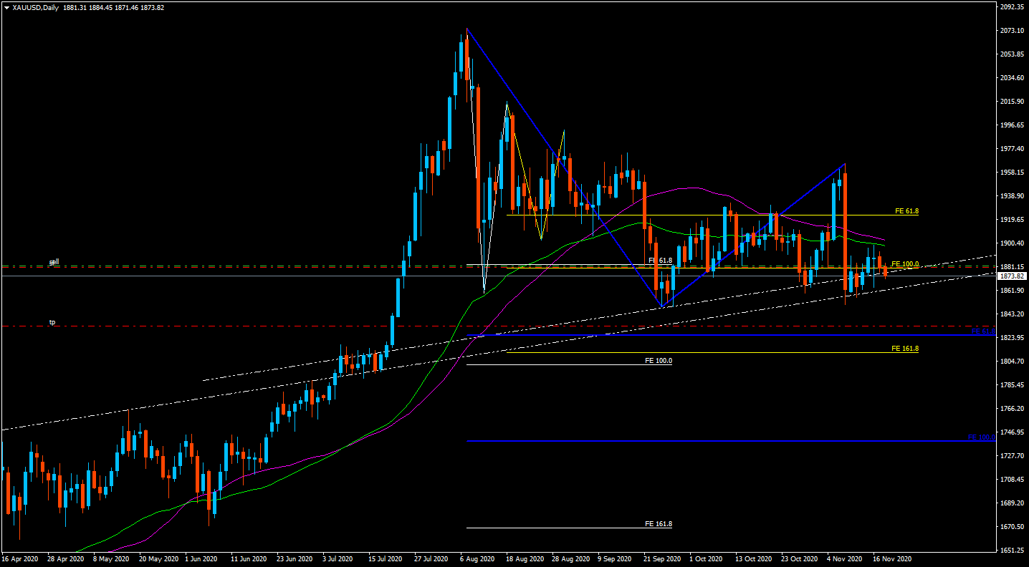The image size is (1029, 567).
Task: Click the price scale value 1861.90
Action: point(1013,291)
